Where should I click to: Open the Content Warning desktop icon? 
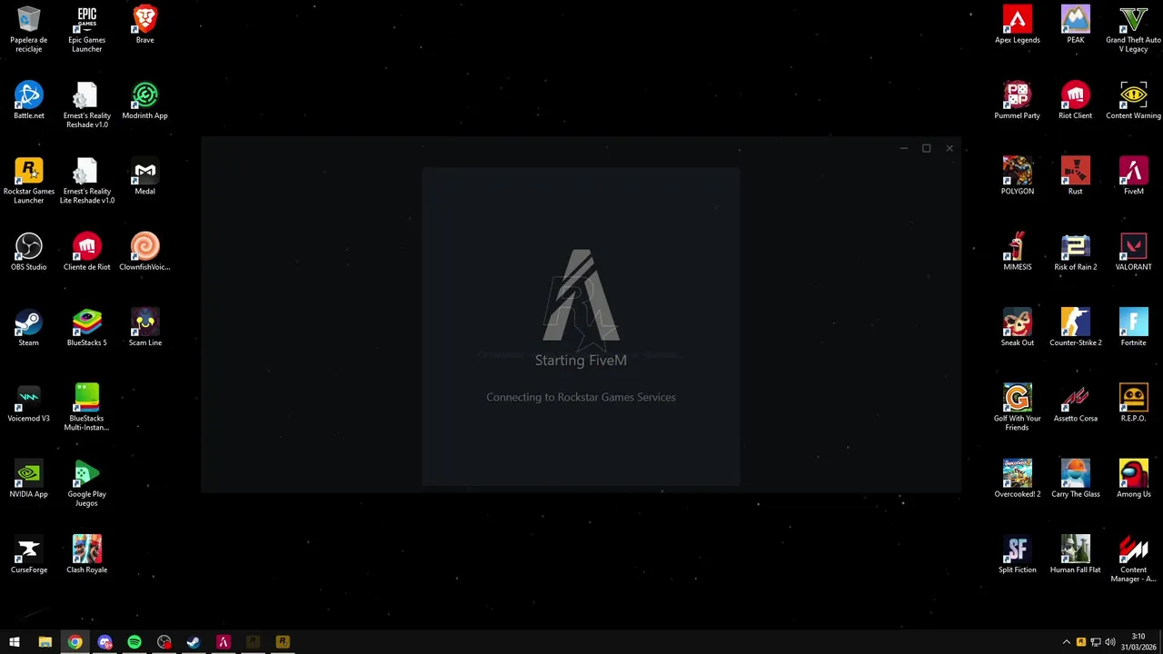(1134, 100)
